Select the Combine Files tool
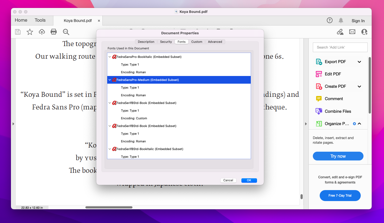The width and height of the screenshot is (384, 223). tap(337, 111)
